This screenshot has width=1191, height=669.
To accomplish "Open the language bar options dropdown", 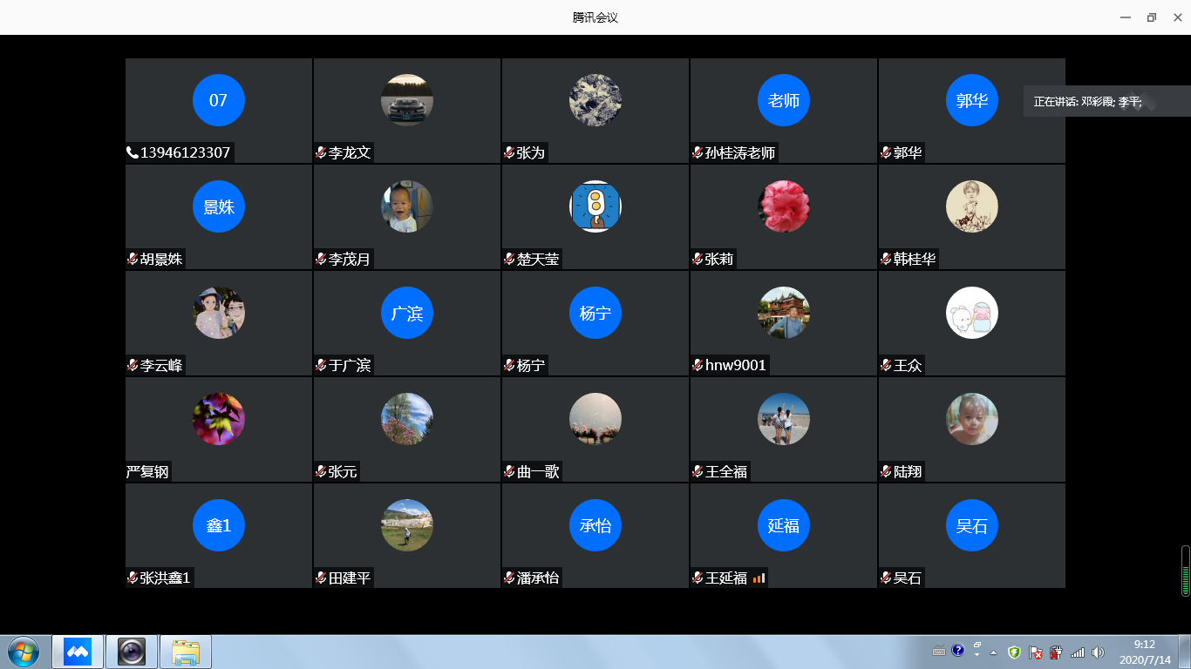I will (977, 654).
